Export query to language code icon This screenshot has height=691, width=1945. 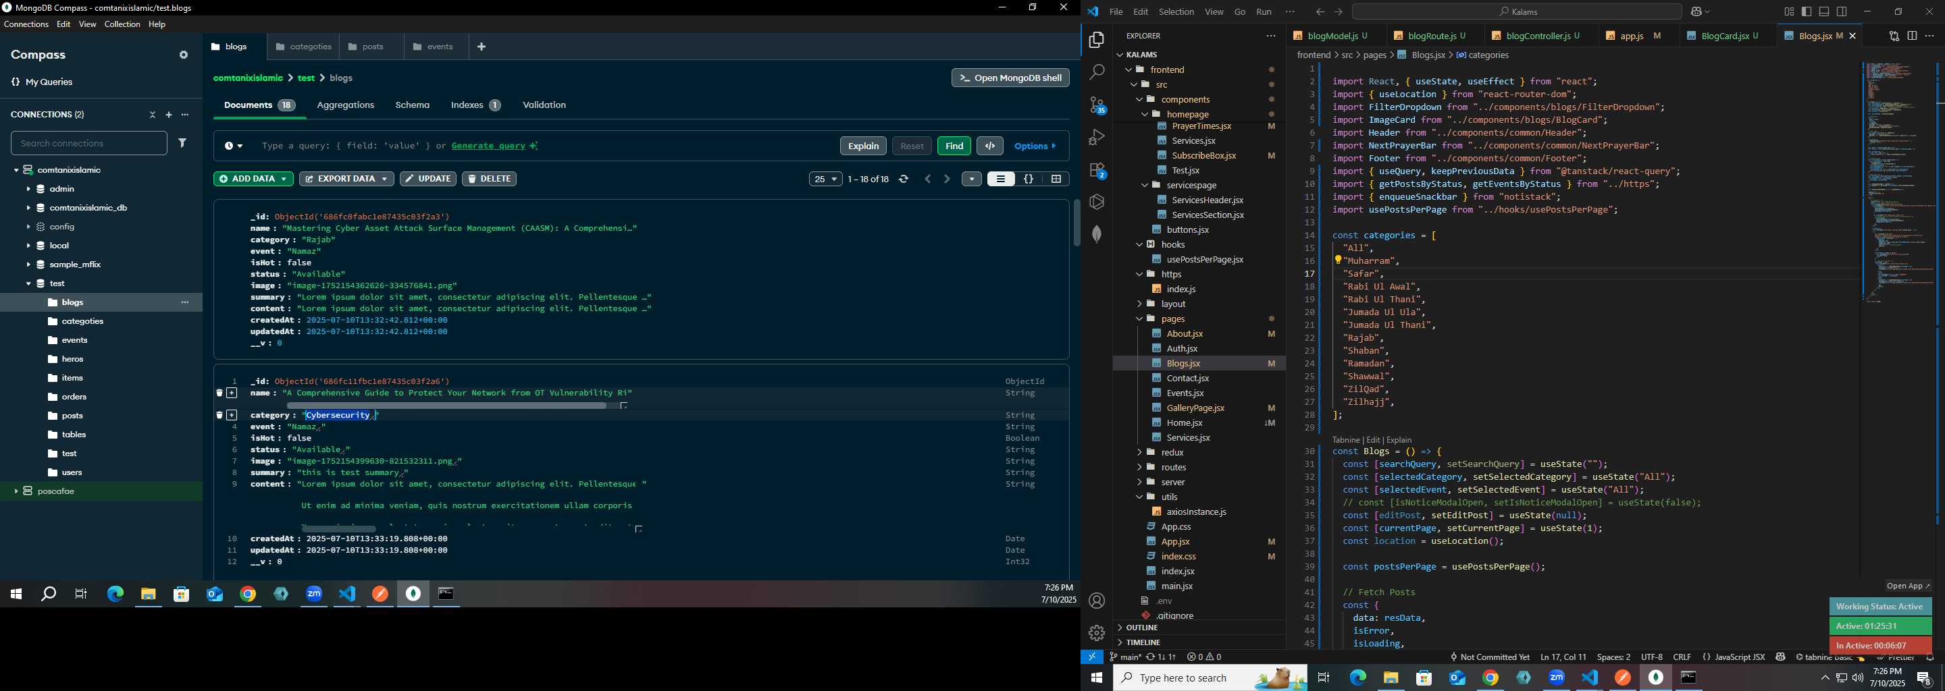click(x=990, y=146)
